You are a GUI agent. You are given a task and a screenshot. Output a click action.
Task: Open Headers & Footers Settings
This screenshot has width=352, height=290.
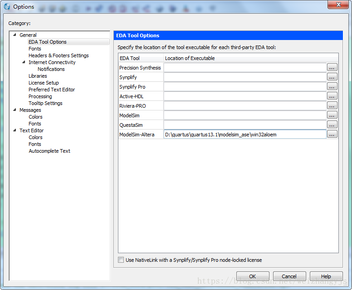59,55
